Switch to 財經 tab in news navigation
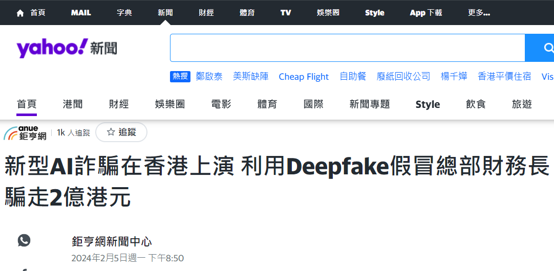Viewport: 554px width, 271px height. 119,104
